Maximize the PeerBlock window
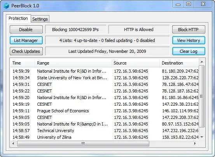215x157 pixels. [x=189, y=4]
